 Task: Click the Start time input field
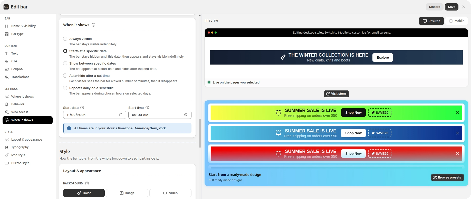(x=160, y=115)
